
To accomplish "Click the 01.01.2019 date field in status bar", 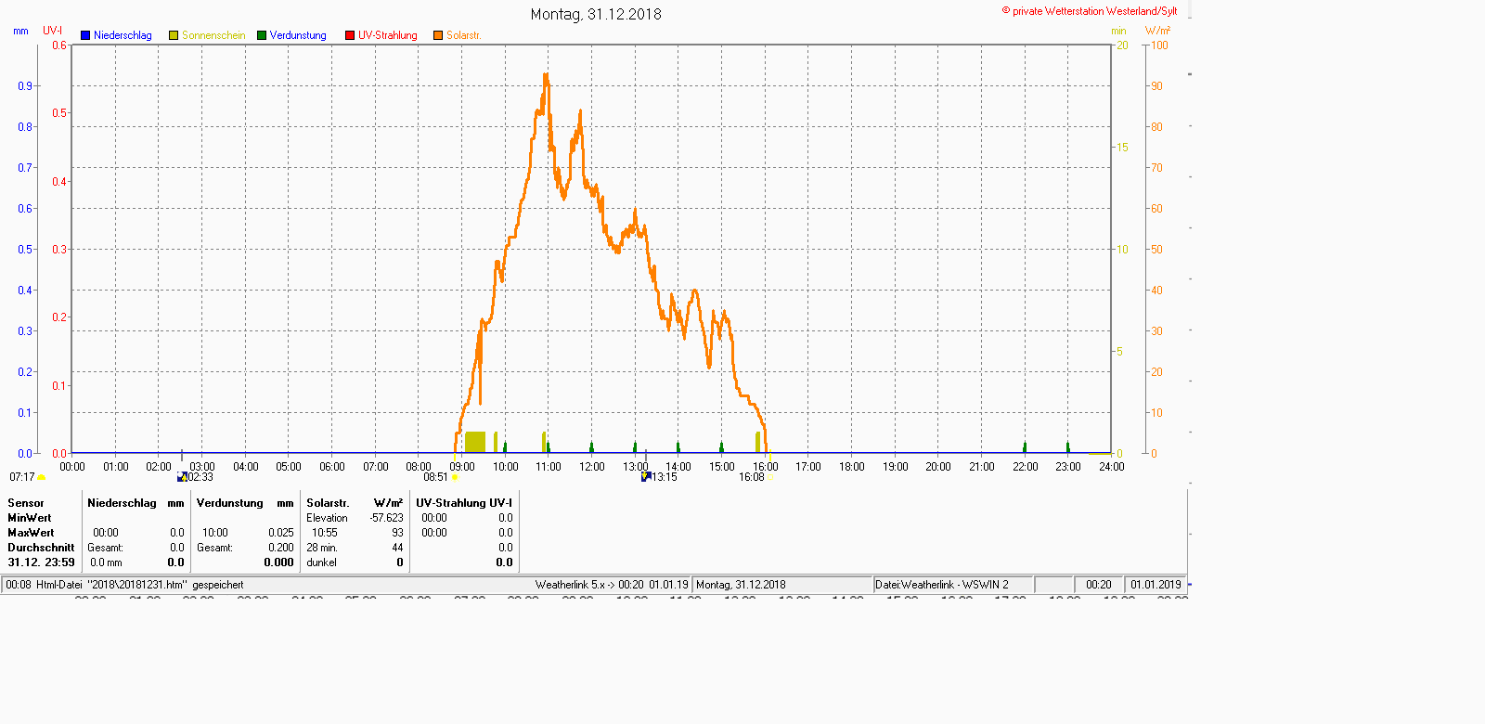I will tap(1156, 585).
